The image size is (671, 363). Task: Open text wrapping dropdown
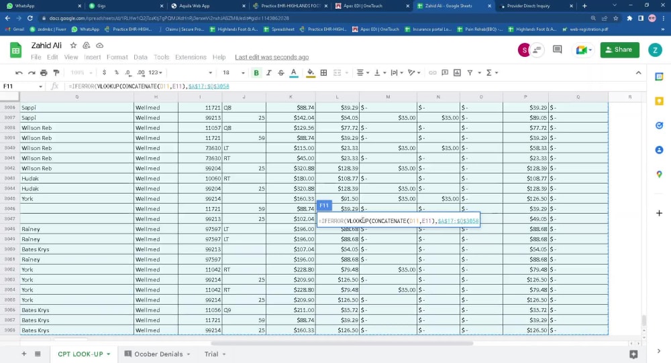pyautogui.click(x=397, y=72)
